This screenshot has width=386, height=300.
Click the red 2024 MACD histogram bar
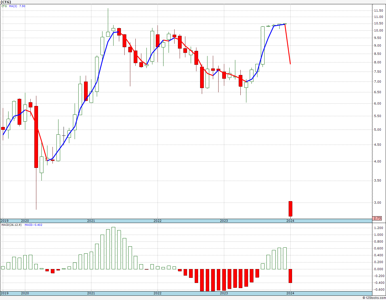tap(290, 276)
